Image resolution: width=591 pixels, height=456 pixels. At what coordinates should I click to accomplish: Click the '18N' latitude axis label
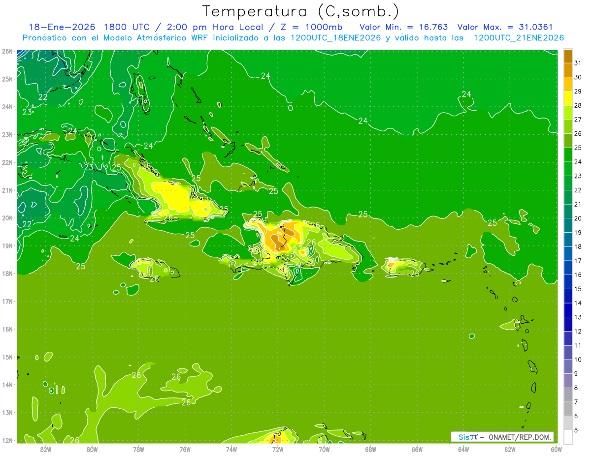click(x=7, y=274)
